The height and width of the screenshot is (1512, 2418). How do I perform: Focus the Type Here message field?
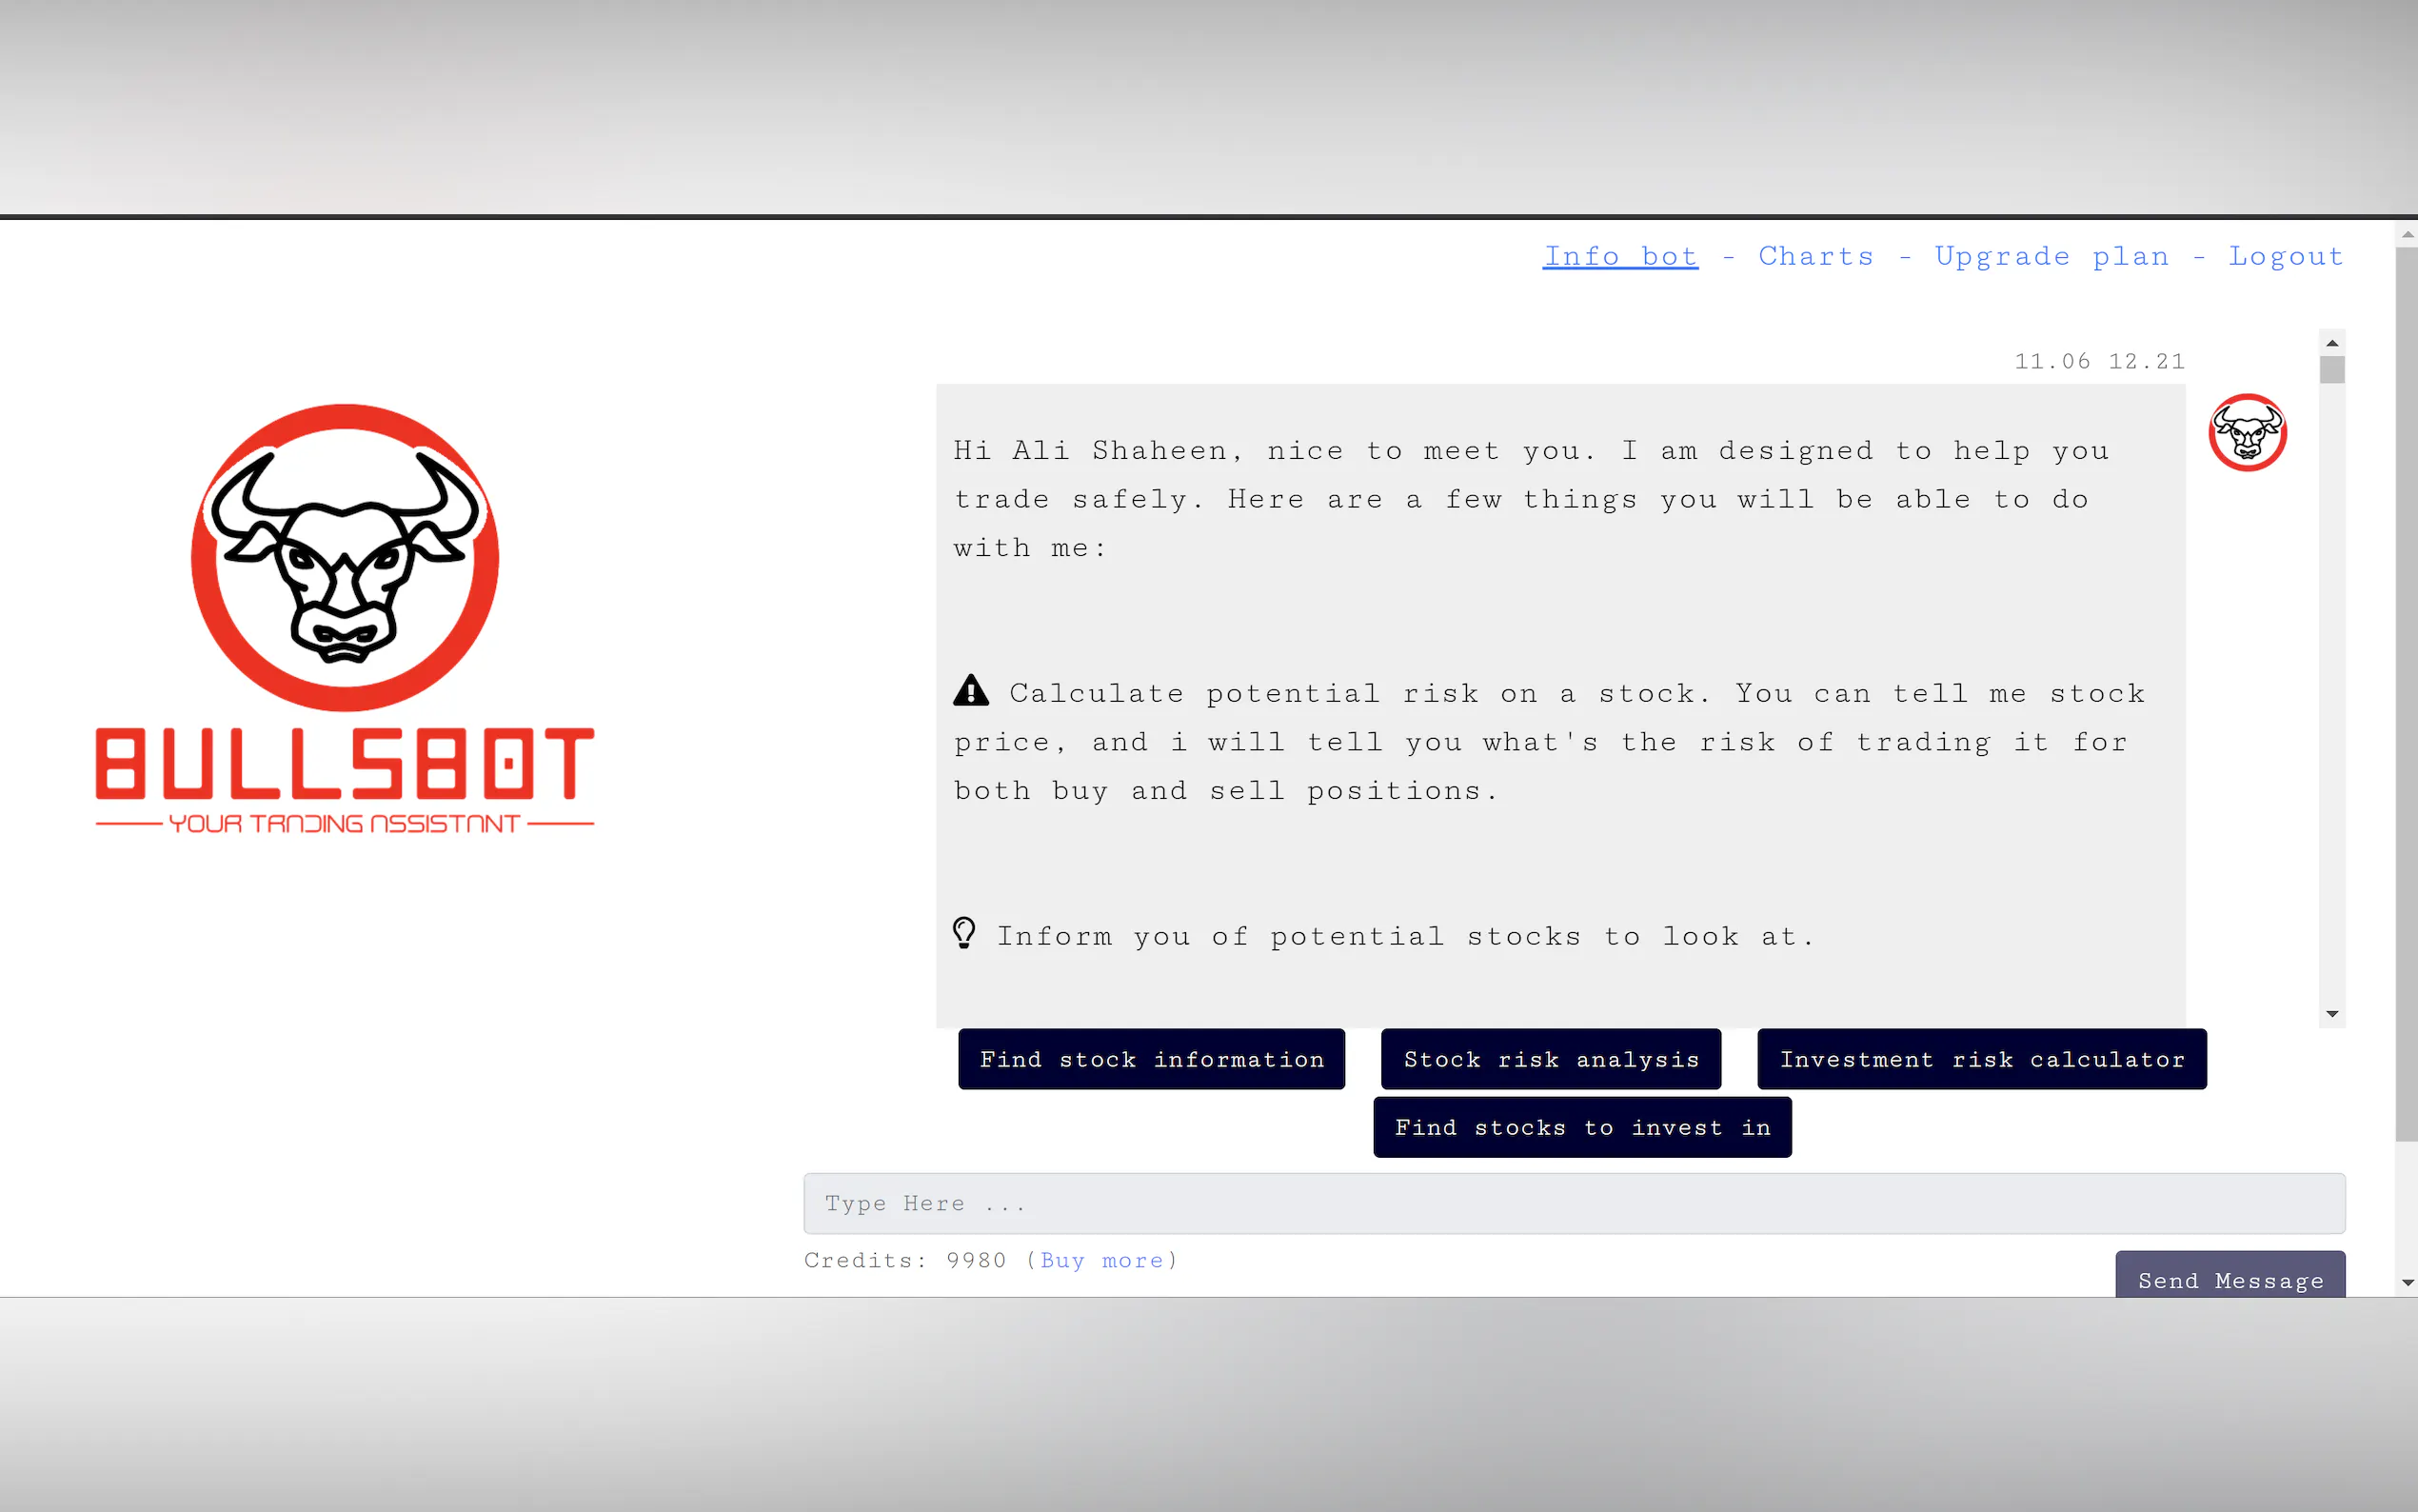pyautogui.click(x=1574, y=1203)
